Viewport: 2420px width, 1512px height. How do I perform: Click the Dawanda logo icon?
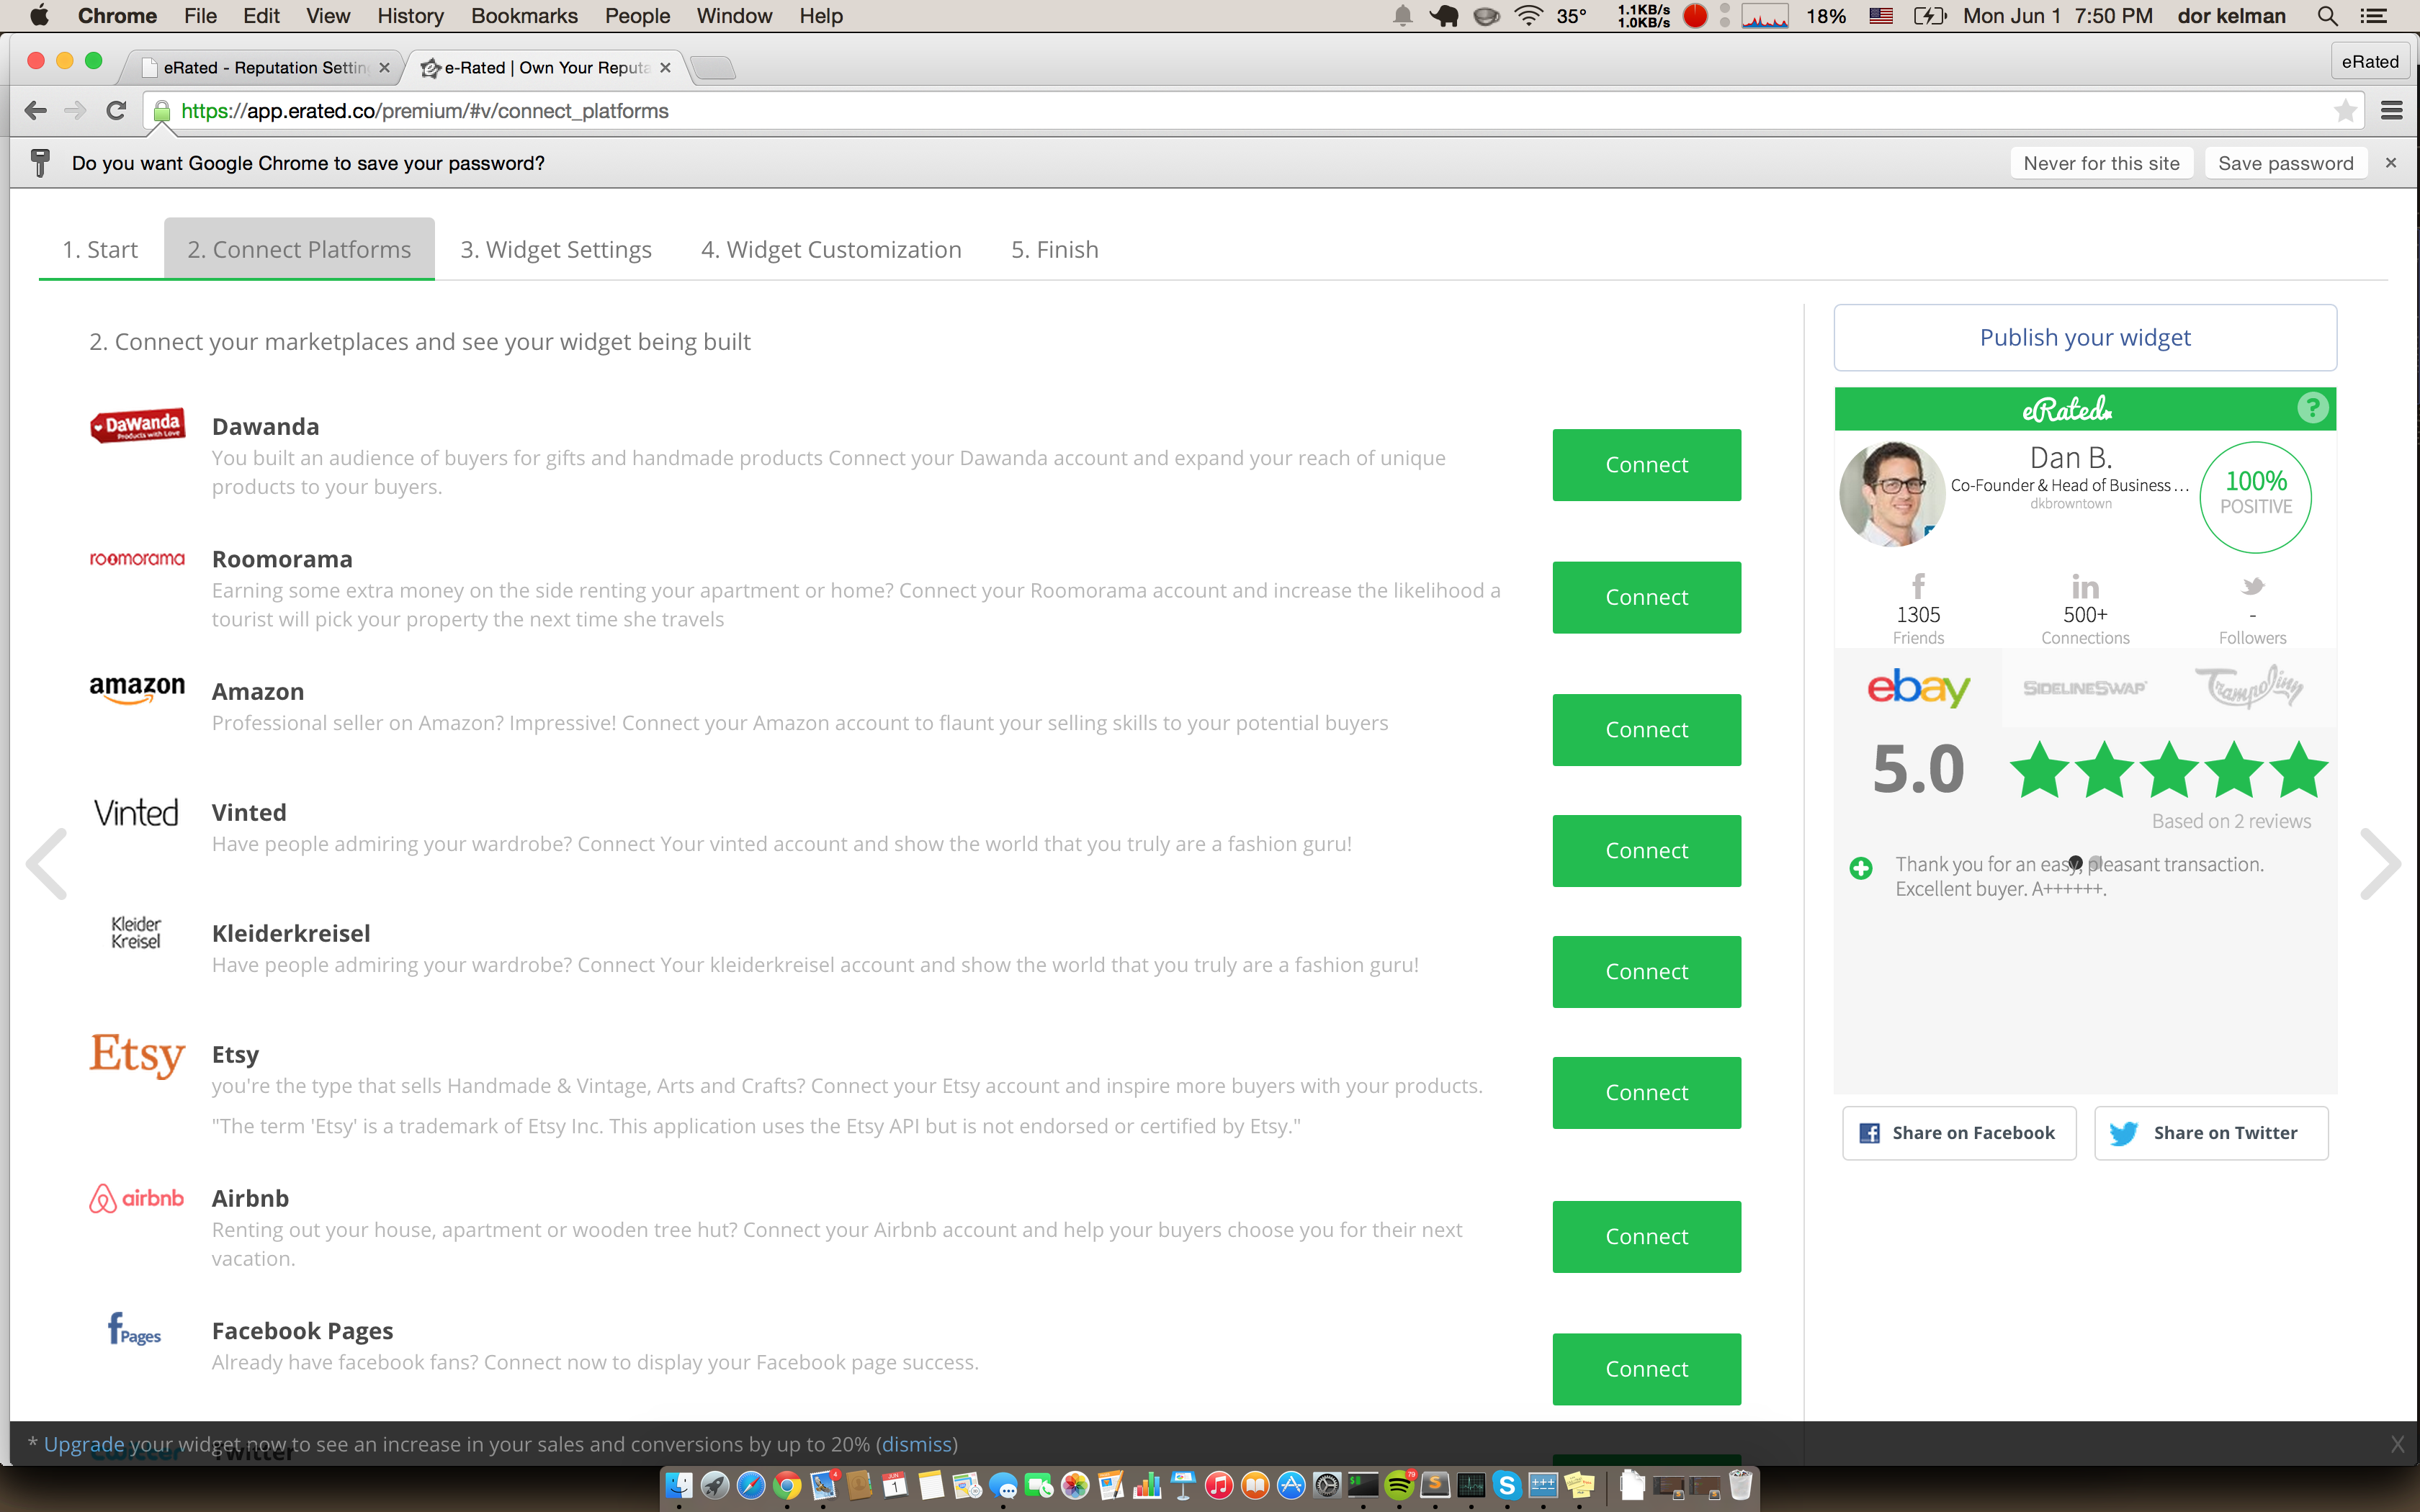137,427
